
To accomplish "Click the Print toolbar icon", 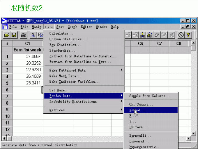I will click(x=24, y=35).
